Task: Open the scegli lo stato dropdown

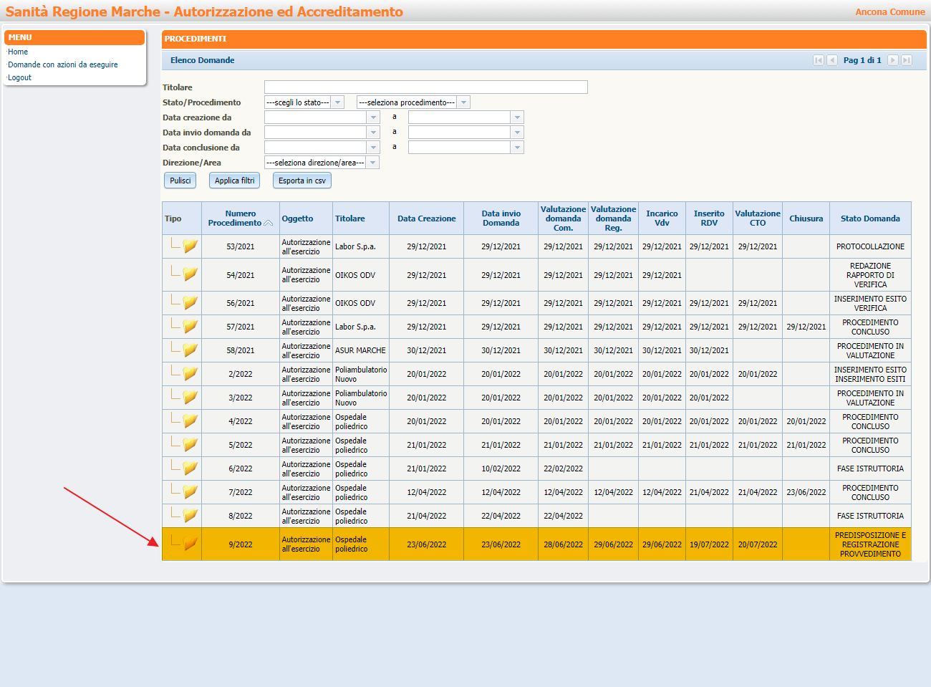Action: pyautogui.click(x=337, y=102)
